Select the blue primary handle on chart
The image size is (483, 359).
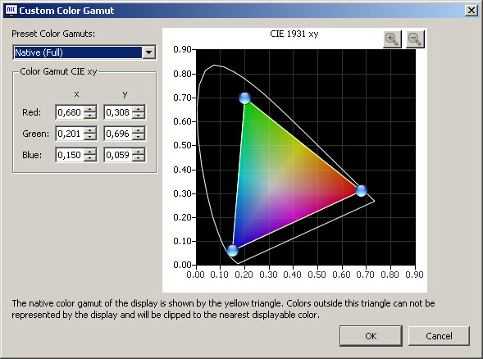(x=232, y=250)
